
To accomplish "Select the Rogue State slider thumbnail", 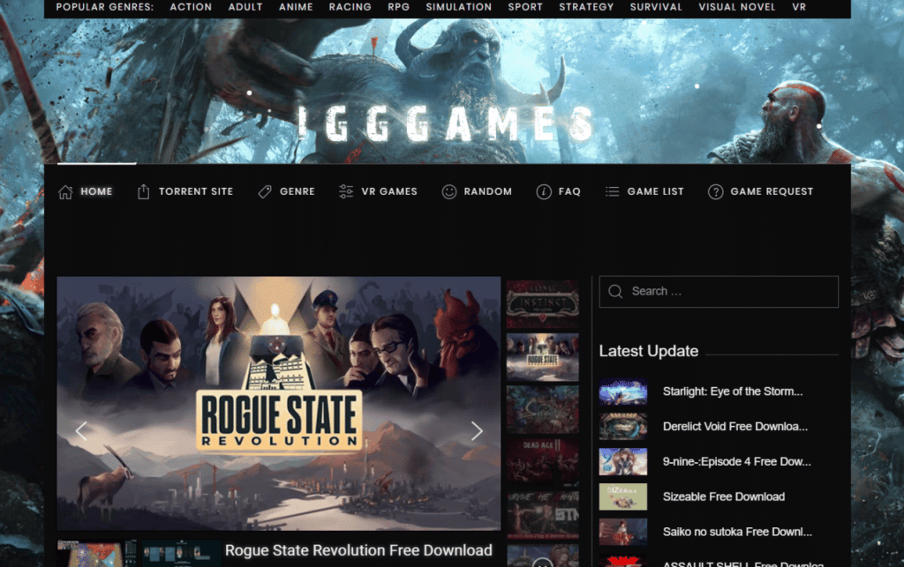I will (x=542, y=356).
